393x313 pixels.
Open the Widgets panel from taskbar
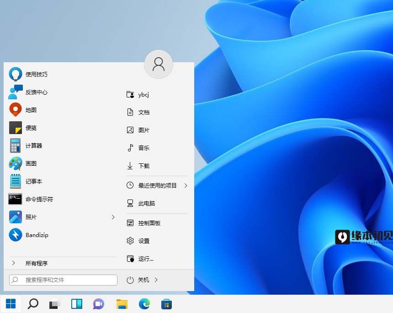click(77, 304)
